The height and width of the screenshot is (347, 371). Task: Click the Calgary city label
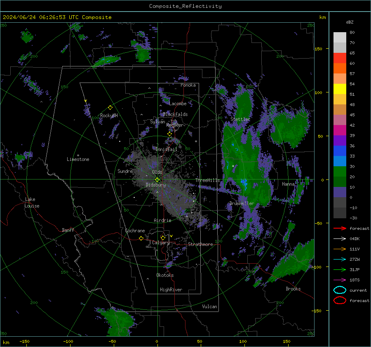click(161, 243)
